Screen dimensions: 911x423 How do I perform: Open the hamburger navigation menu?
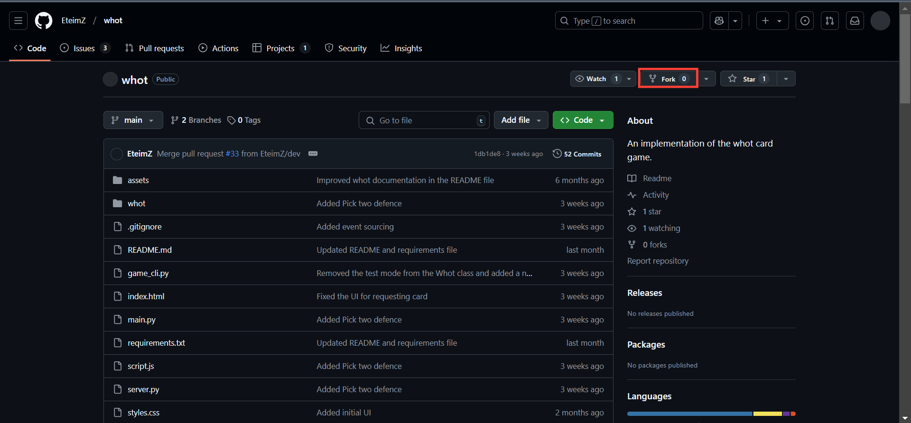pos(18,21)
